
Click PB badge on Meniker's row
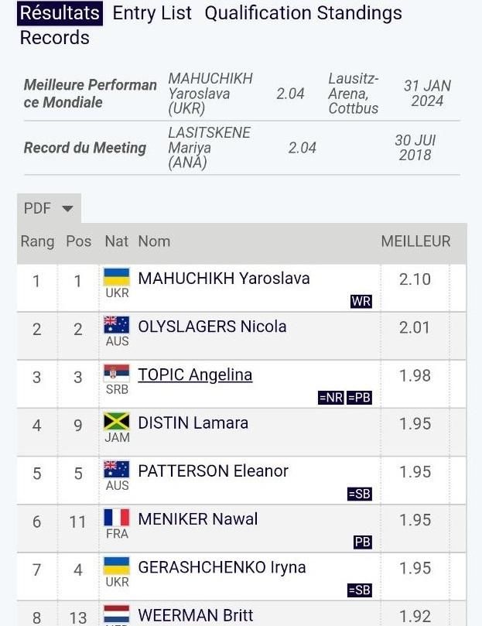[x=363, y=542]
